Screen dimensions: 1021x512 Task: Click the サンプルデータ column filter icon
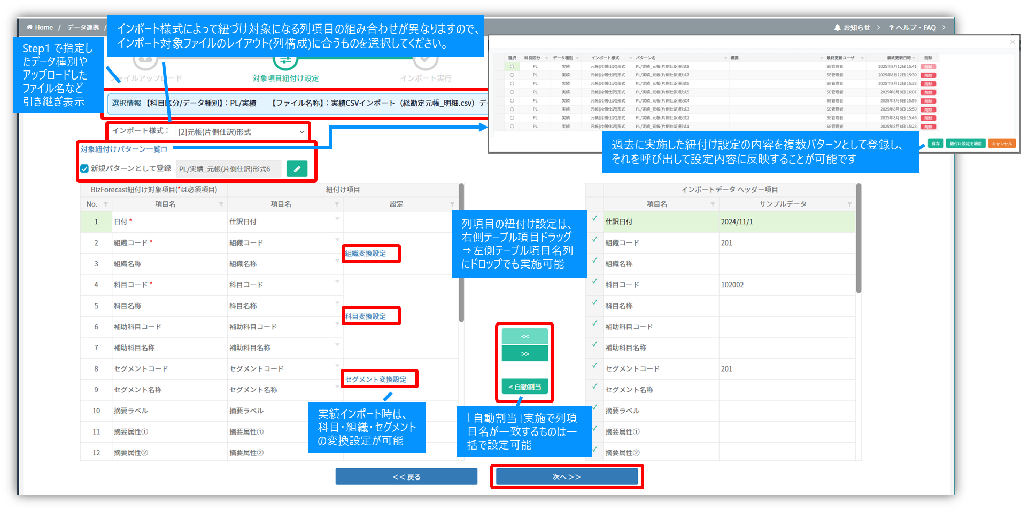(849, 204)
